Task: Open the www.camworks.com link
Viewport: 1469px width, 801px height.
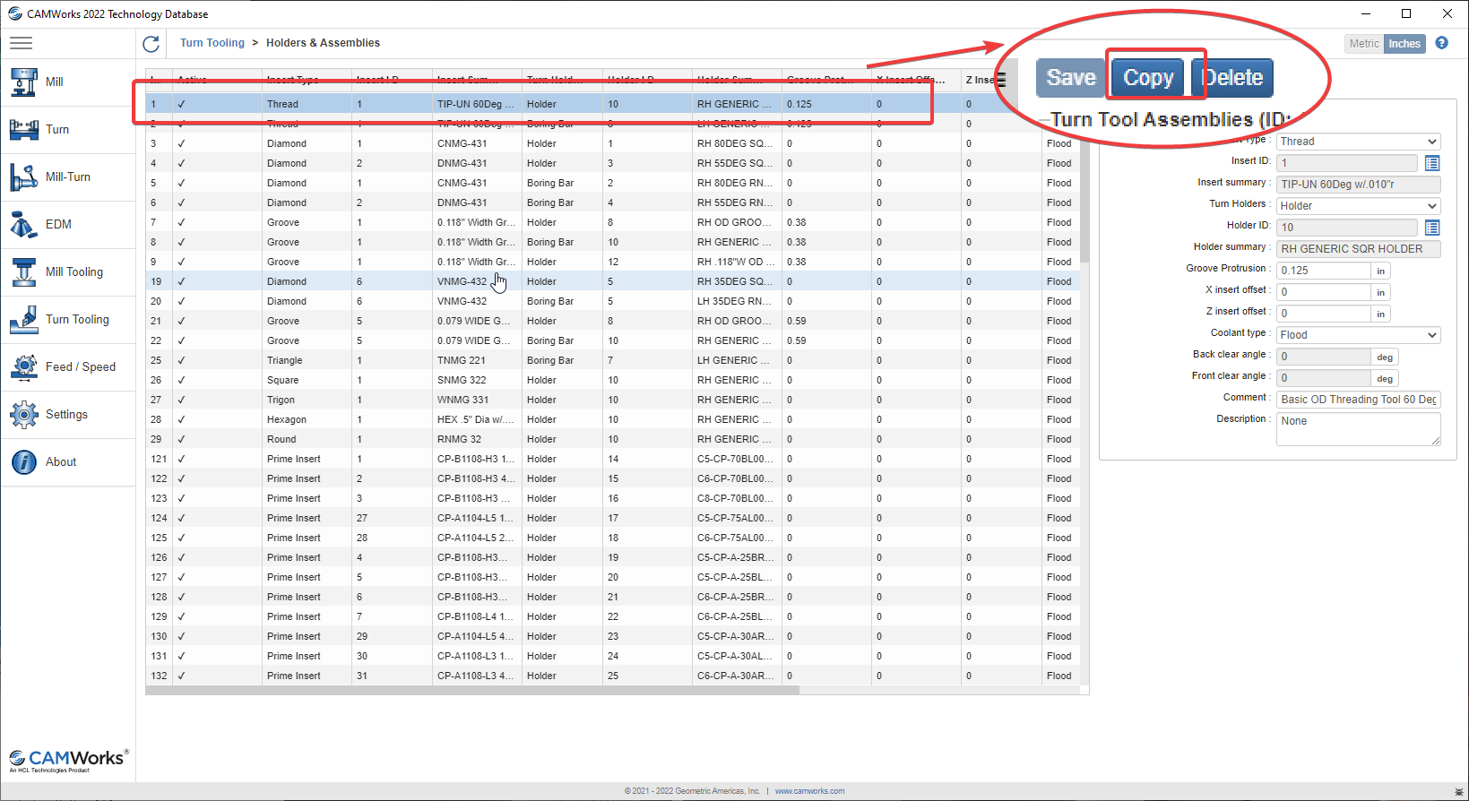Action: coord(809,791)
